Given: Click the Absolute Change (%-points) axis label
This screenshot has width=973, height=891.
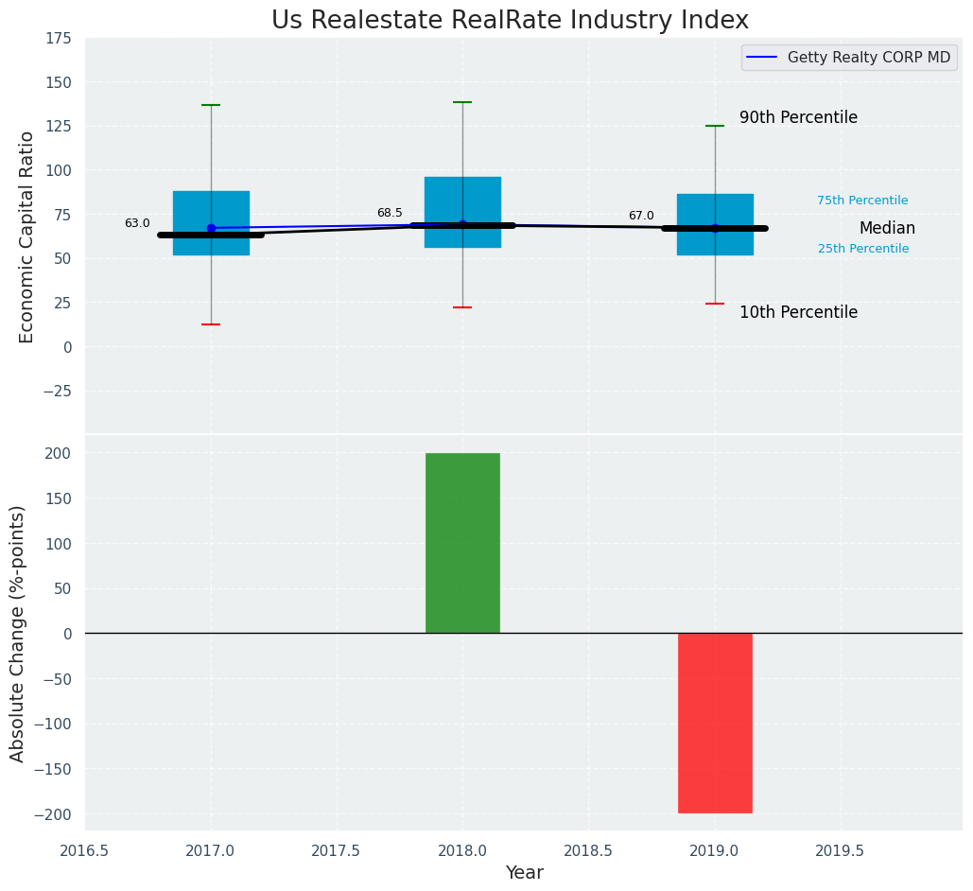Looking at the screenshot, I should coord(18,633).
